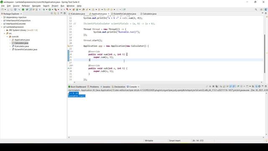Collapse the sum method fold marker at line 23
This screenshot has height=151, width=268.
coord(72,52)
